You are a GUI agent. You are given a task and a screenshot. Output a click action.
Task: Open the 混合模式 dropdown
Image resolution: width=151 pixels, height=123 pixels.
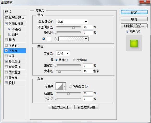point(72,22)
